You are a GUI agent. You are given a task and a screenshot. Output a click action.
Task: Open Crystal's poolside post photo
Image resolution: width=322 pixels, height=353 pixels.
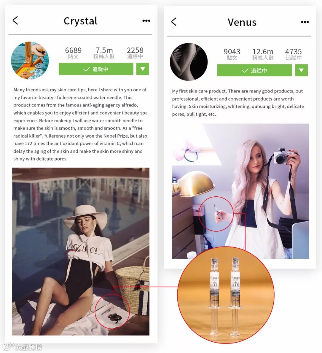(80, 252)
